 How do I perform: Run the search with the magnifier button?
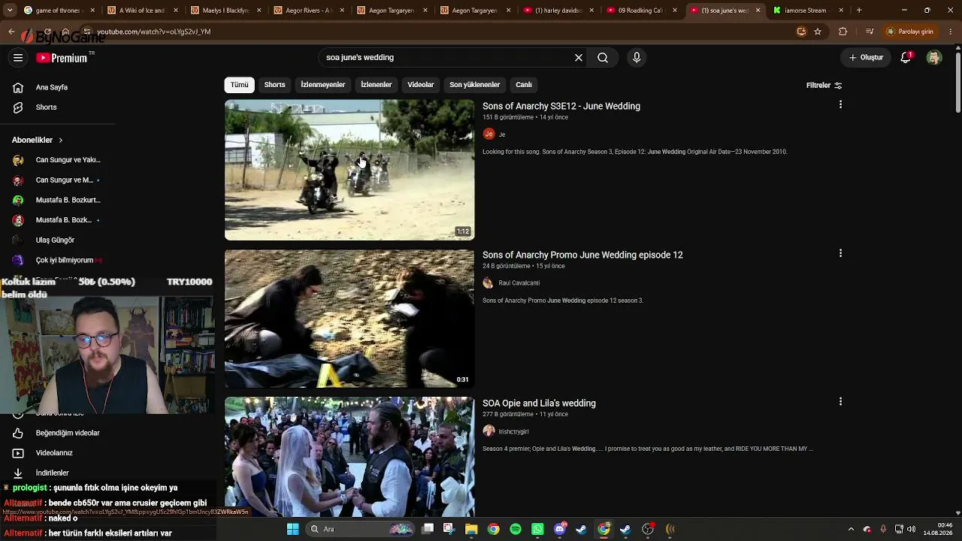pos(603,58)
